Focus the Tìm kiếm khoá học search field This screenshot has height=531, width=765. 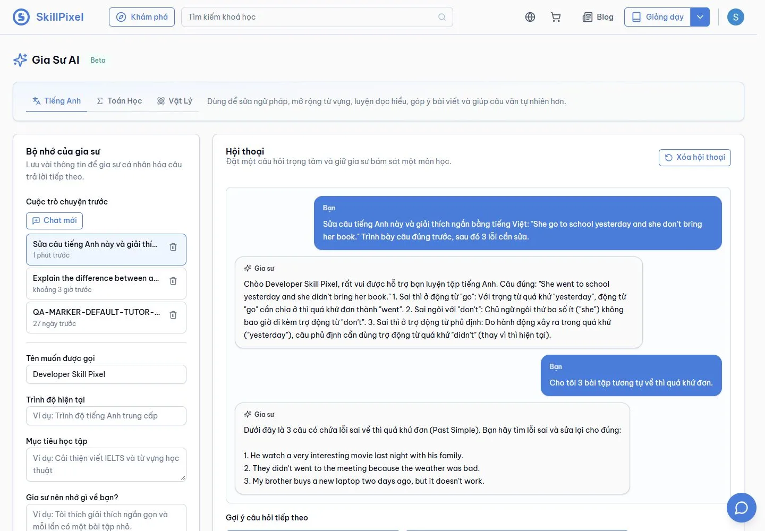[x=317, y=17]
